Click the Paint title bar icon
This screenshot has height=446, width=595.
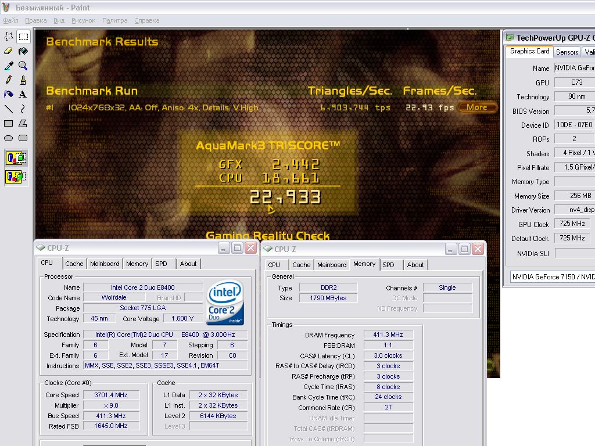pos(6,7)
